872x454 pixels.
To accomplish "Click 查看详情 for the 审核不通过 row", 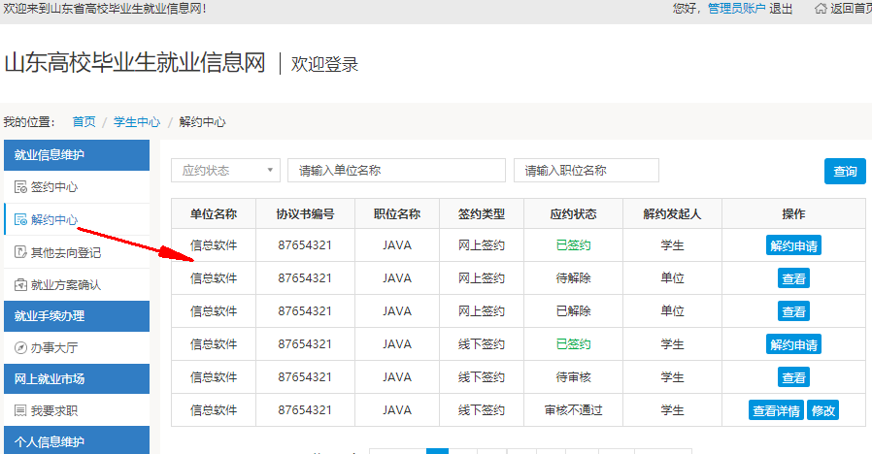I will tap(776, 410).
